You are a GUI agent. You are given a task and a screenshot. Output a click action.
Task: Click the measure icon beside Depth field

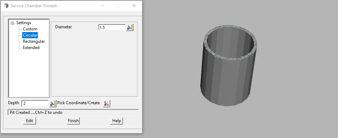pos(53,103)
